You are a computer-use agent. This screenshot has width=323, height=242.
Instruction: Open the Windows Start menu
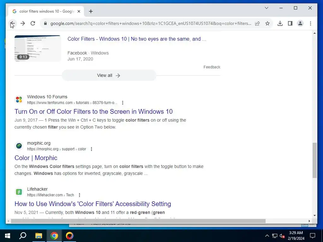(x=8, y=236)
